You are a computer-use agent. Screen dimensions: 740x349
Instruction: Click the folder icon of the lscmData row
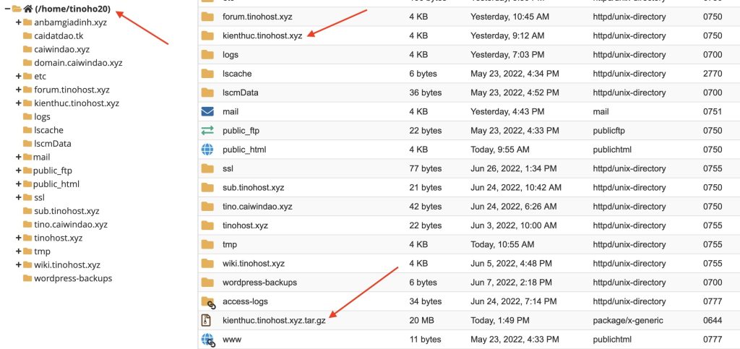tap(207, 92)
